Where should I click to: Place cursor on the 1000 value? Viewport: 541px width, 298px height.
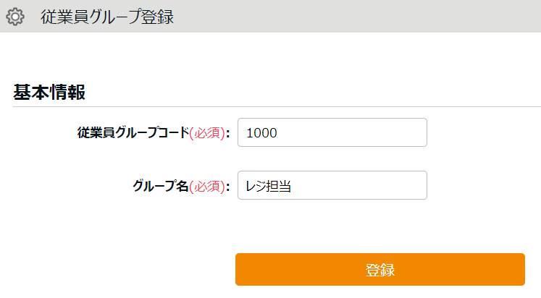click(262, 133)
